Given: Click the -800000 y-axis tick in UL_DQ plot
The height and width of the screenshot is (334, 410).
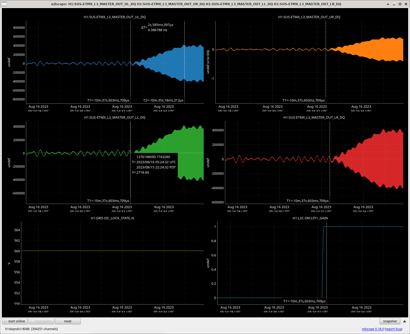Looking at the screenshot, I should [x=18, y=99].
